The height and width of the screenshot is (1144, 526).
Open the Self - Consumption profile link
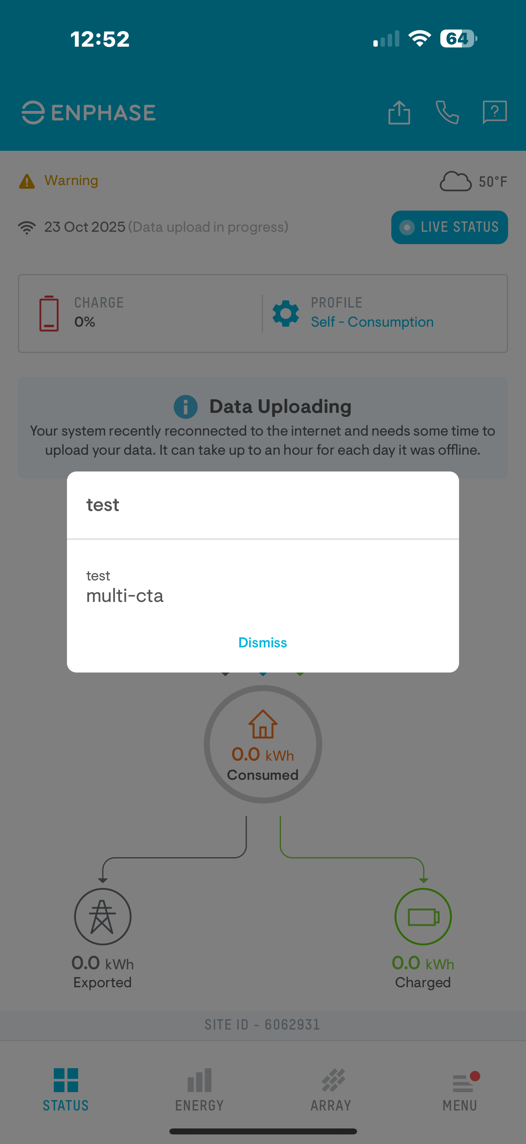372,322
